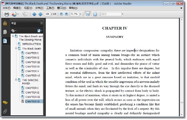
Task: Enable scrolling pages fit-width mode
Action: [x=88, y=14]
